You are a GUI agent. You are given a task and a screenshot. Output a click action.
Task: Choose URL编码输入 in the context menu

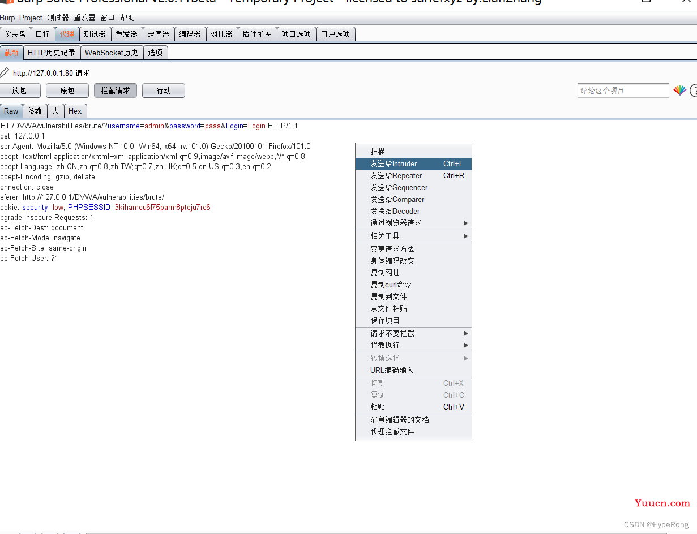413,370
